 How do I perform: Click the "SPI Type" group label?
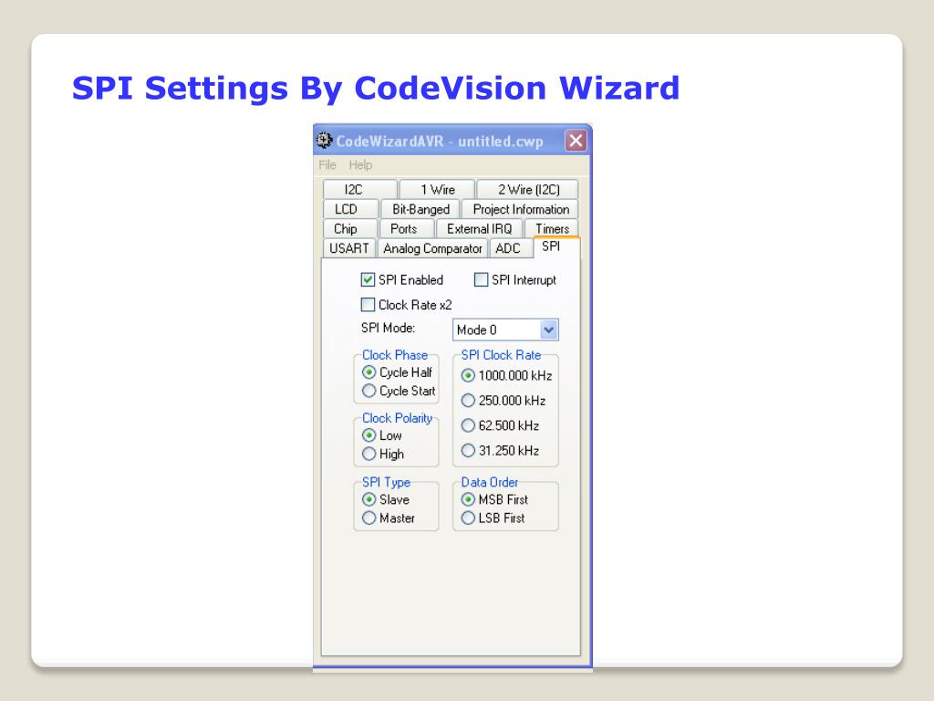(386, 482)
